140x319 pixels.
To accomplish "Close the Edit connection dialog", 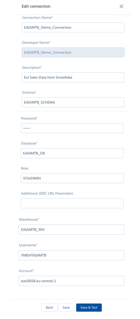I will click(121, 6).
